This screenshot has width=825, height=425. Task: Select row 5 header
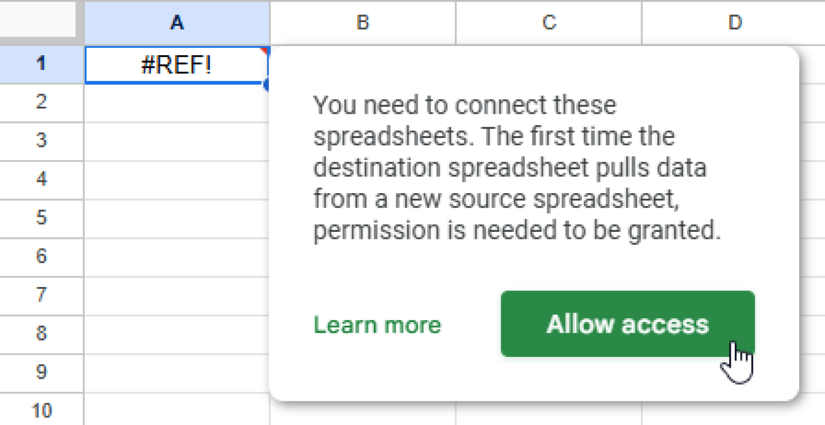pos(41,218)
